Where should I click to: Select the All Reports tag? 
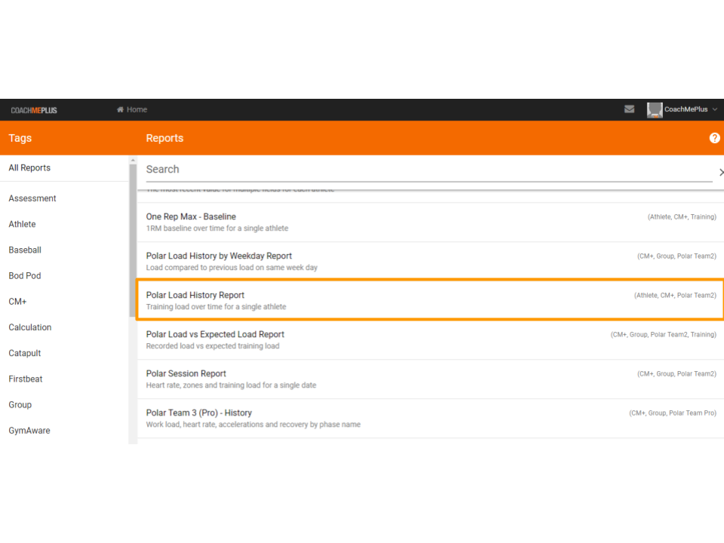point(29,168)
